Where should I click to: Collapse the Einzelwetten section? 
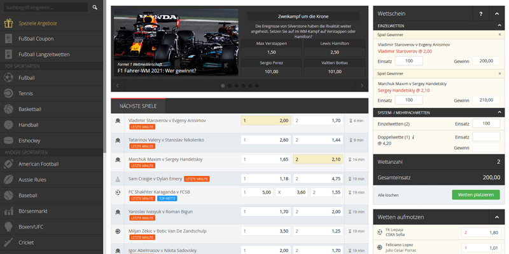(499, 25)
